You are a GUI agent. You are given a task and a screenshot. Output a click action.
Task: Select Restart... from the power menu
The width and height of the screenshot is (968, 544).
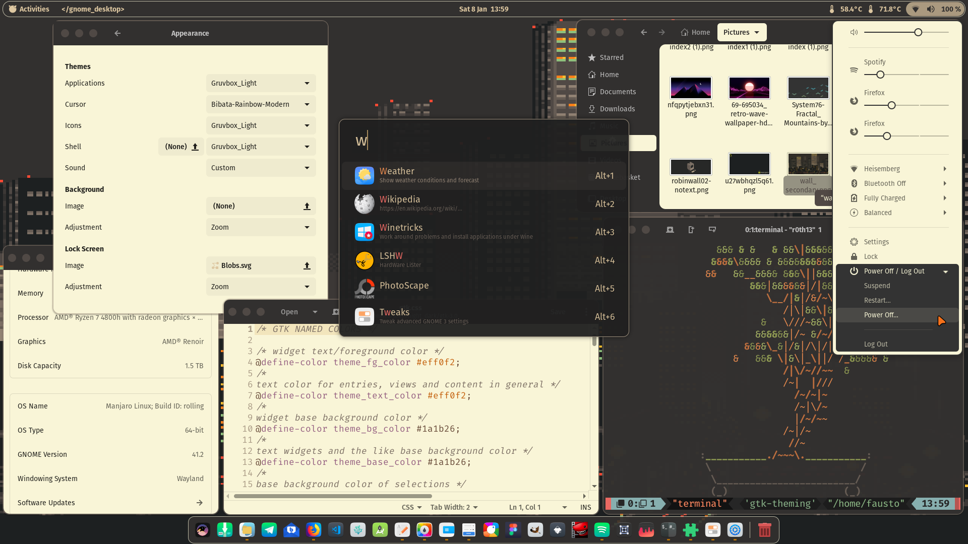tap(897, 300)
